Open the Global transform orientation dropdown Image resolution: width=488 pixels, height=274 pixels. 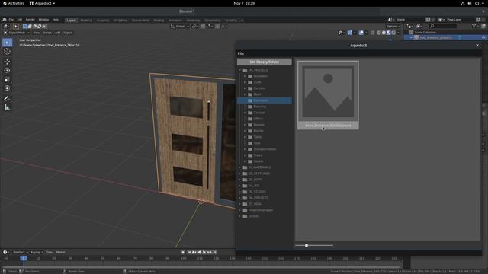pyautogui.click(x=180, y=27)
